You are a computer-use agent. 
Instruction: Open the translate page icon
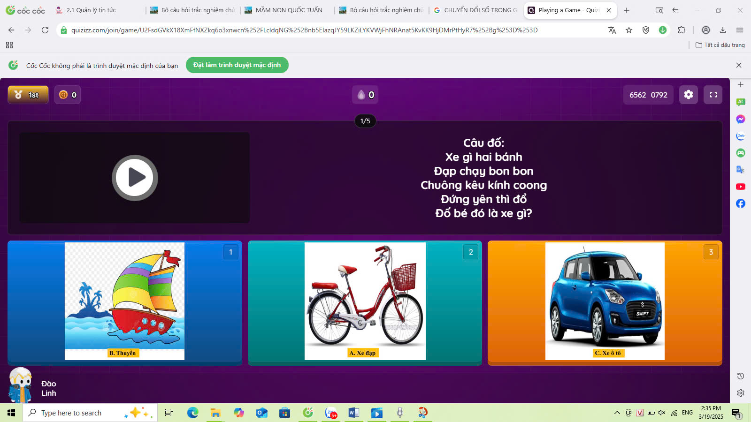coord(612,30)
